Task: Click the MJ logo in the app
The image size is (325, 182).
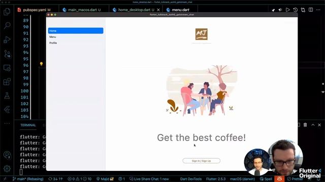Action: 201,34
